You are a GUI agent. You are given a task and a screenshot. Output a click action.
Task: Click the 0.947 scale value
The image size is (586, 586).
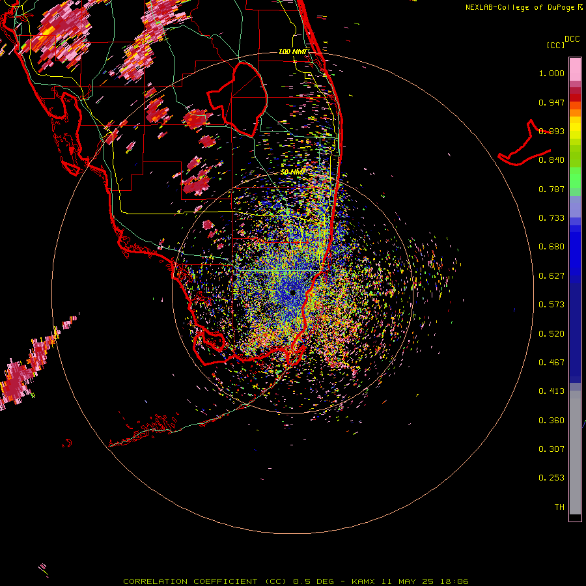(x=551, y=102)
